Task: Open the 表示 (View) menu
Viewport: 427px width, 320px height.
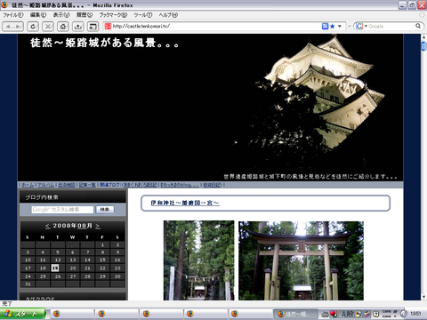Action: point(61,15)
